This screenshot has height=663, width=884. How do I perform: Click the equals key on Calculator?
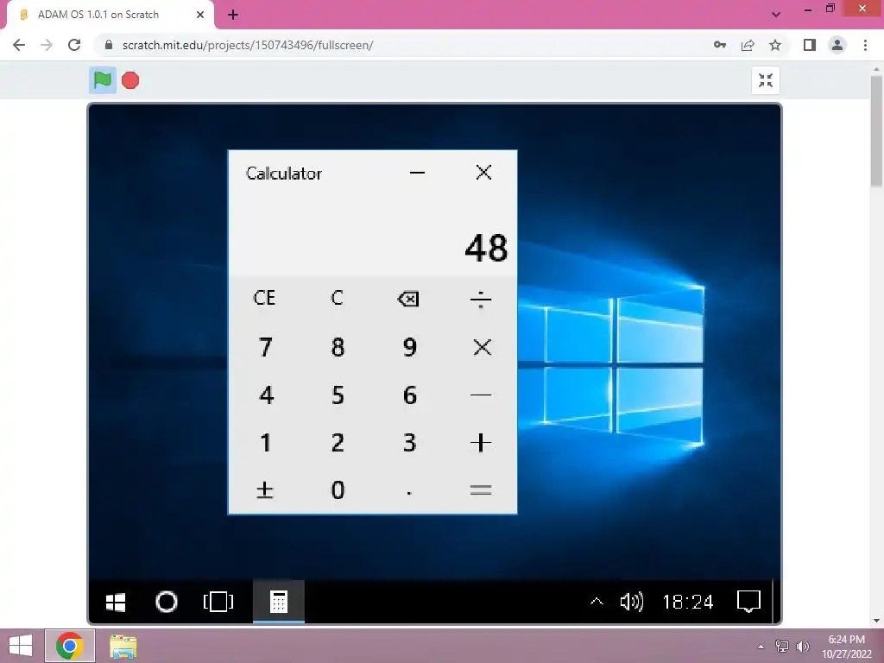coord(481,490)
